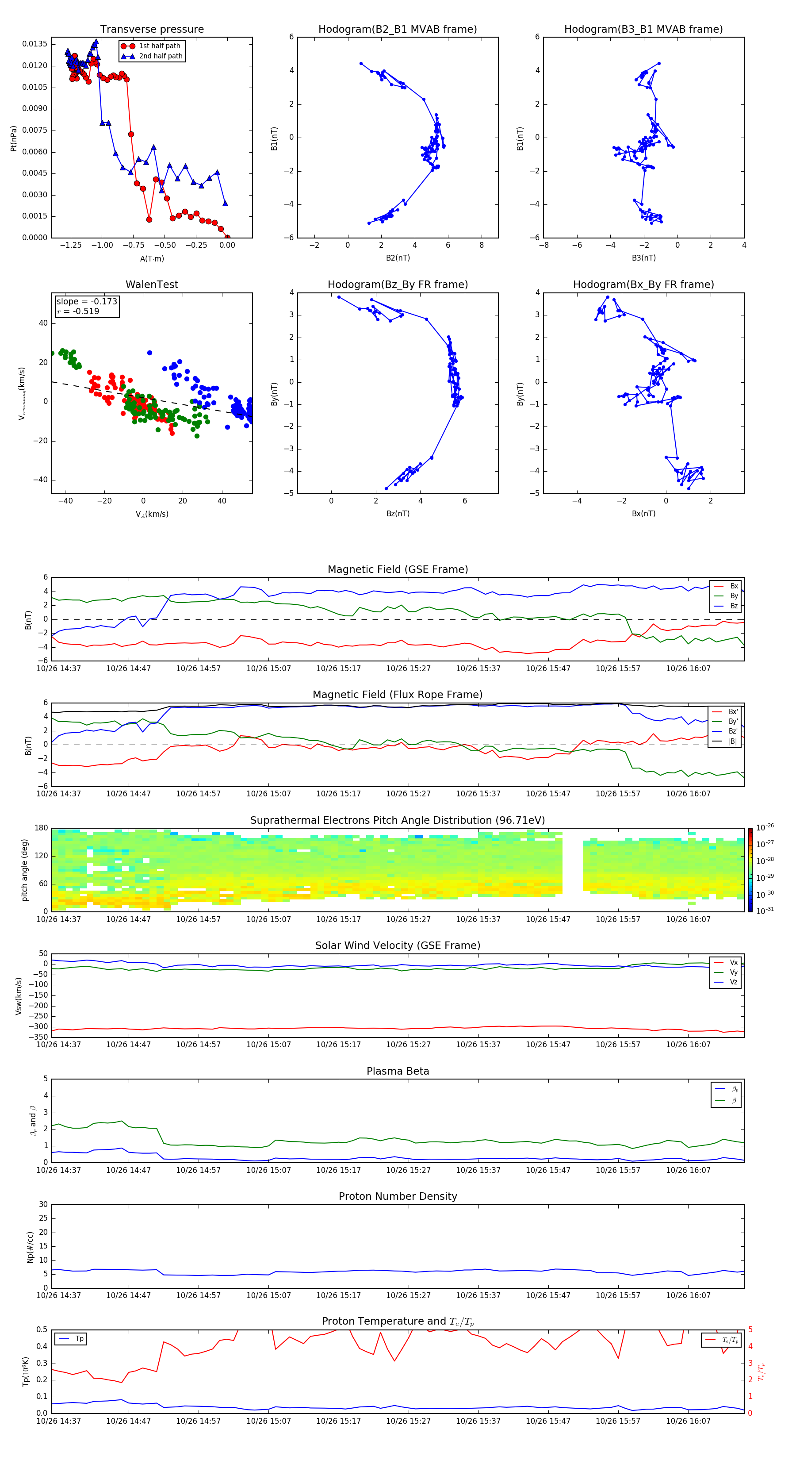Click the "Hodogram(B3_B1 MVAB frame)" title
Viewport: 796px width, 1460px height.
tap(643, 30)
